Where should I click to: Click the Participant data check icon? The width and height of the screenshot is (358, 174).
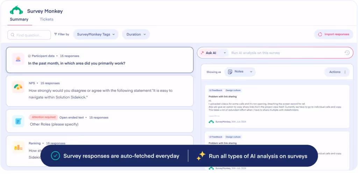pos(29,56)
